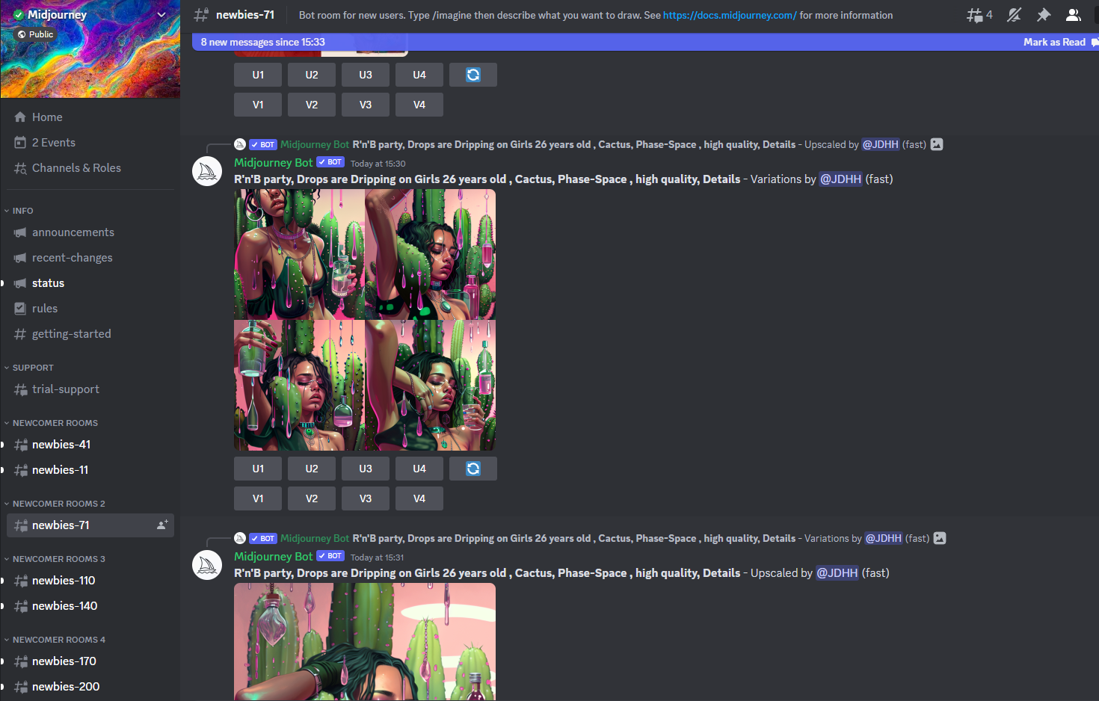Click V1 under the 15:30 image grid
The height and width of the screenshot is (701, 1099).
(258, 498)
